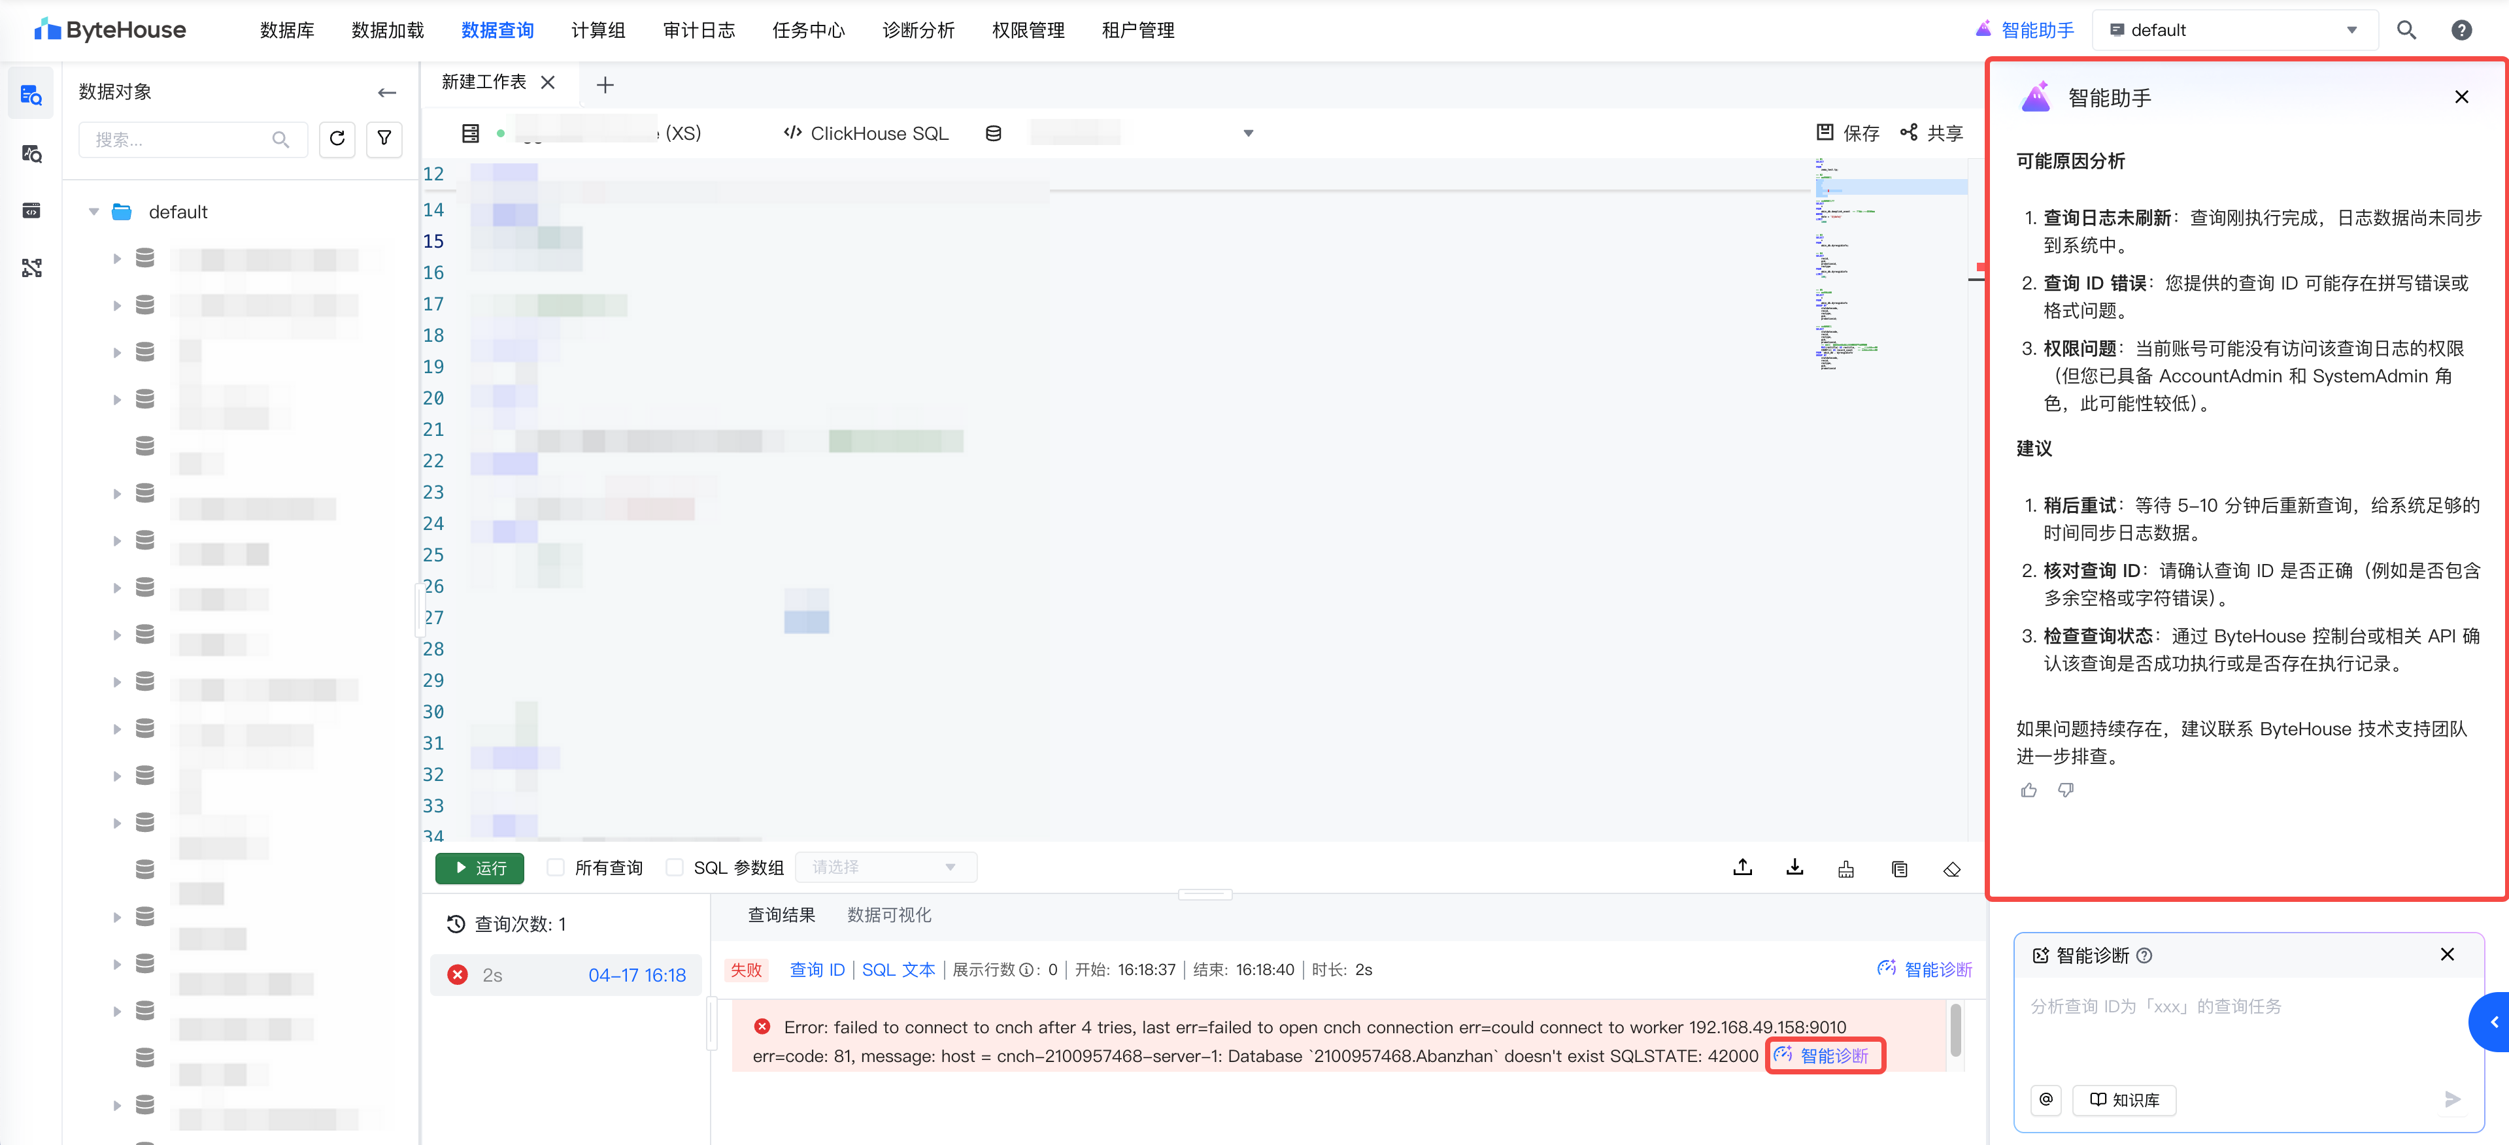
Task: Send the diagnosis message arrow
Action: tap(2453, 1099)
